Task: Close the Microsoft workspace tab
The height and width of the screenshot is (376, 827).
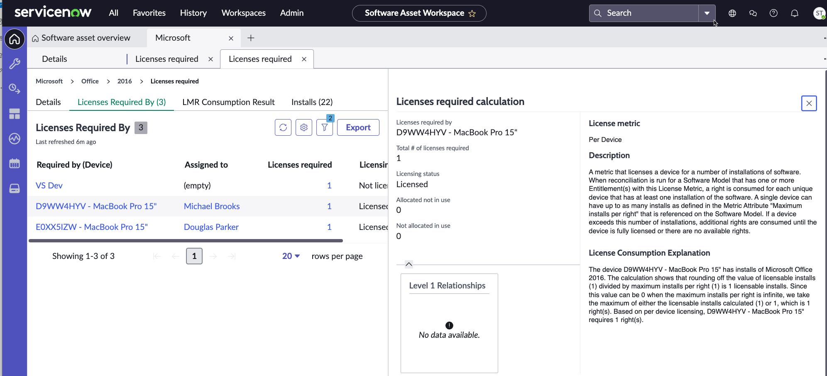Action: coord(231,38)
